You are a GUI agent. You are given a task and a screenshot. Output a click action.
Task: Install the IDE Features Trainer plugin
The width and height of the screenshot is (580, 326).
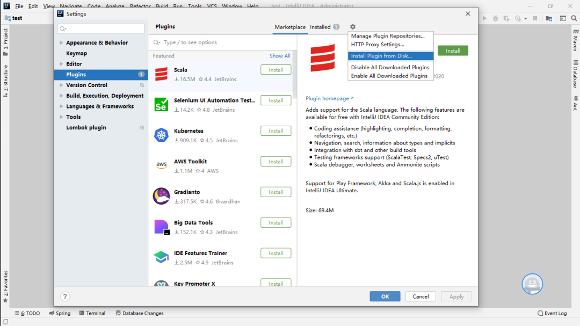(x=275, y=253)
